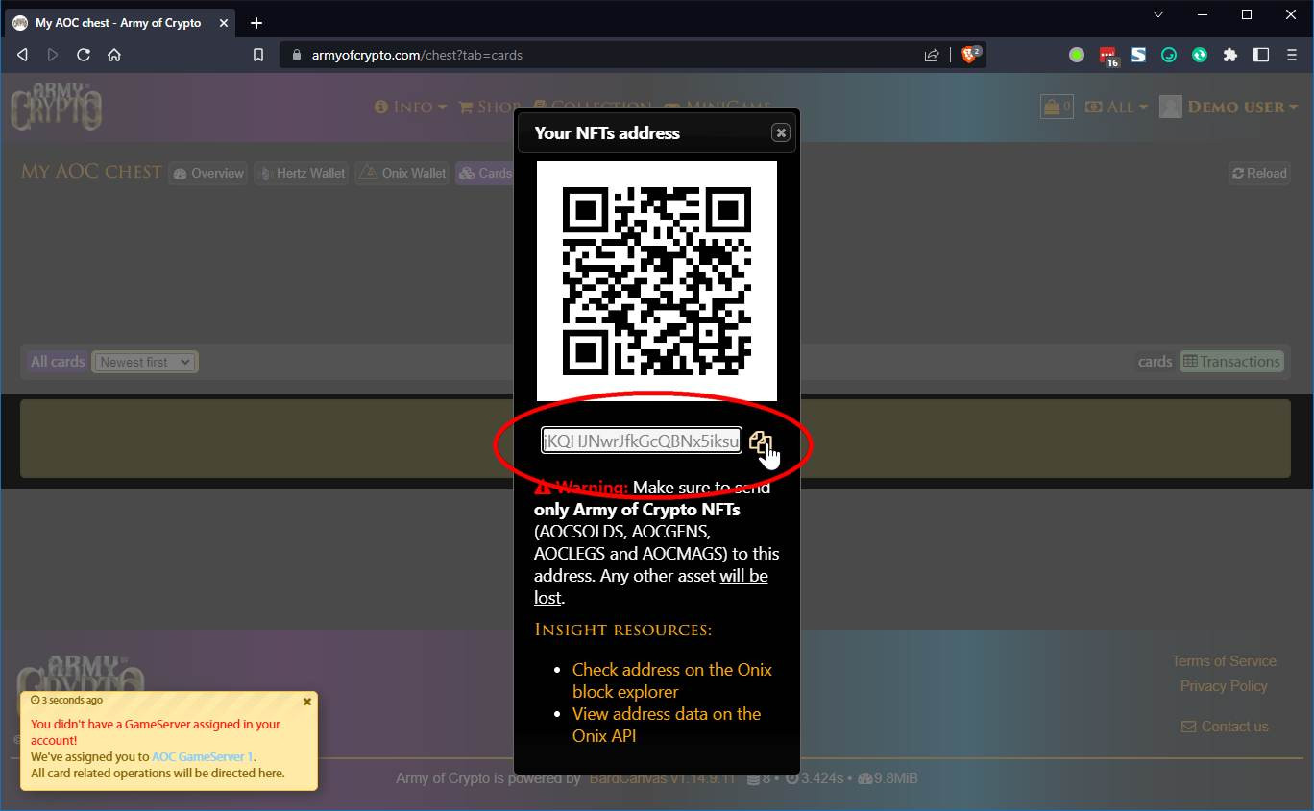Open the Contact us link
1314x811 pixels.
click(1225, 727)
